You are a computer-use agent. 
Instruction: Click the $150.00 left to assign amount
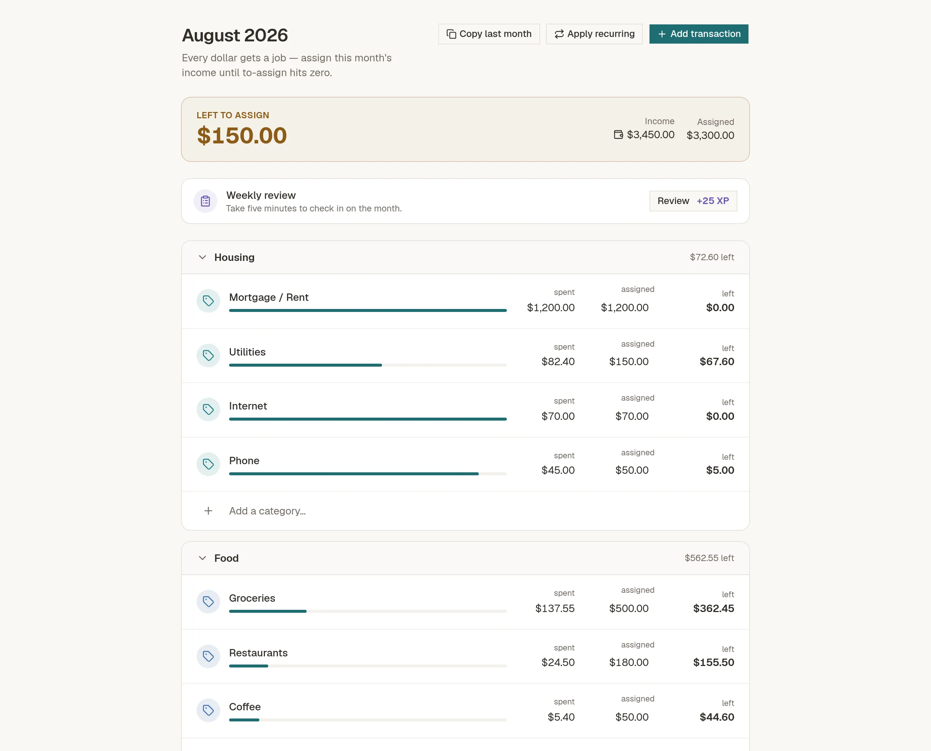tap(242, 135)
